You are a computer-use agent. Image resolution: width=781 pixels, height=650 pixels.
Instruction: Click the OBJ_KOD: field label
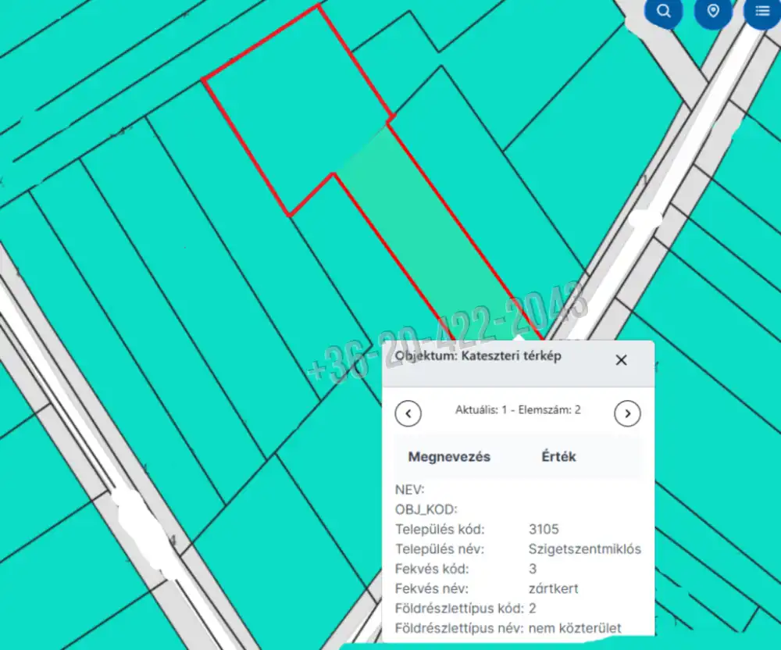tap(426, 509)
